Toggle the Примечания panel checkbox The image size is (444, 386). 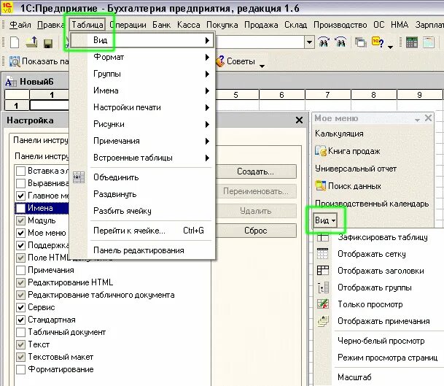20,270
